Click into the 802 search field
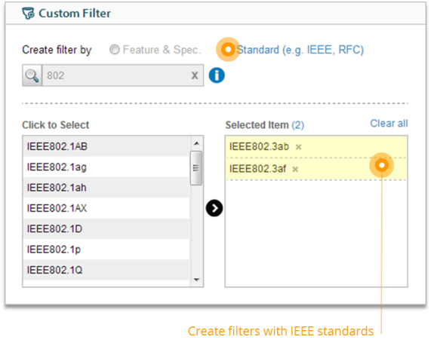This screenshot has width=431, height=346. (117, 75)
